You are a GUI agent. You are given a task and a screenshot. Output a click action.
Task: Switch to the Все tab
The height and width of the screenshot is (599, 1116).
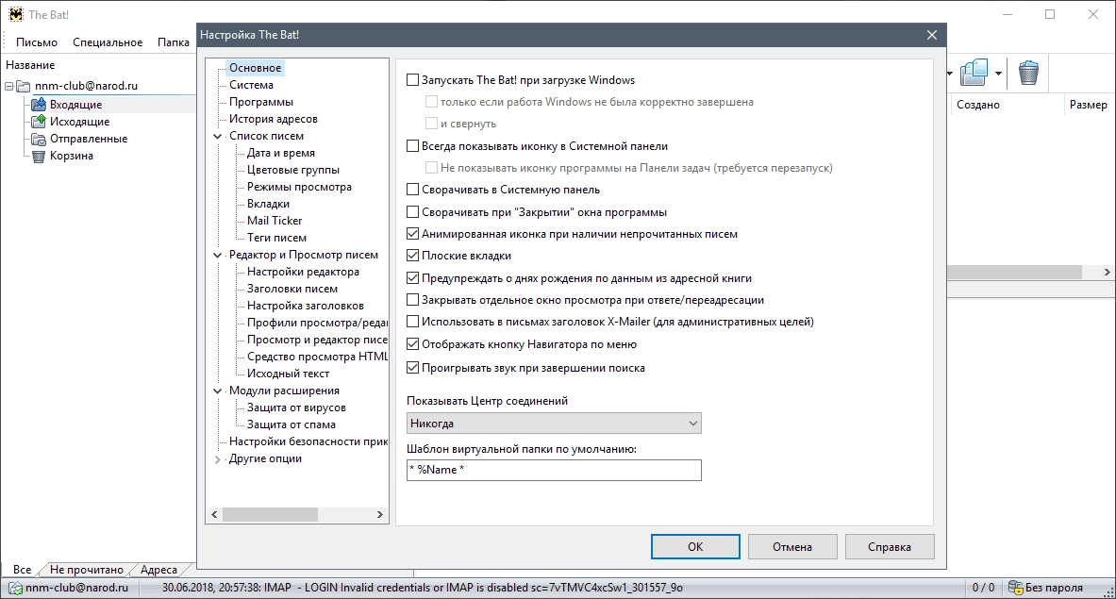click(x=22, y=570)
